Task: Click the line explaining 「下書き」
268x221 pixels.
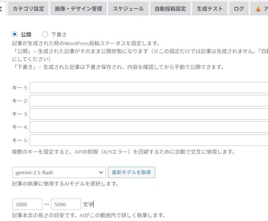Action: (x=118, y=67)
